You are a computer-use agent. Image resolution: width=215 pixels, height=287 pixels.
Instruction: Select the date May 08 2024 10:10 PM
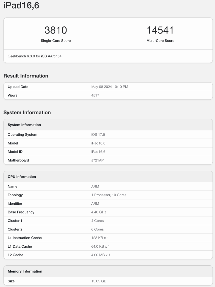click(x=110, y=87)
